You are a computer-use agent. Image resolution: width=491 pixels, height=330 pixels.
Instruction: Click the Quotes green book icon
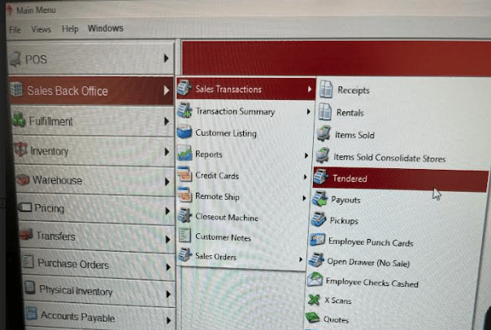pos(312,318)
